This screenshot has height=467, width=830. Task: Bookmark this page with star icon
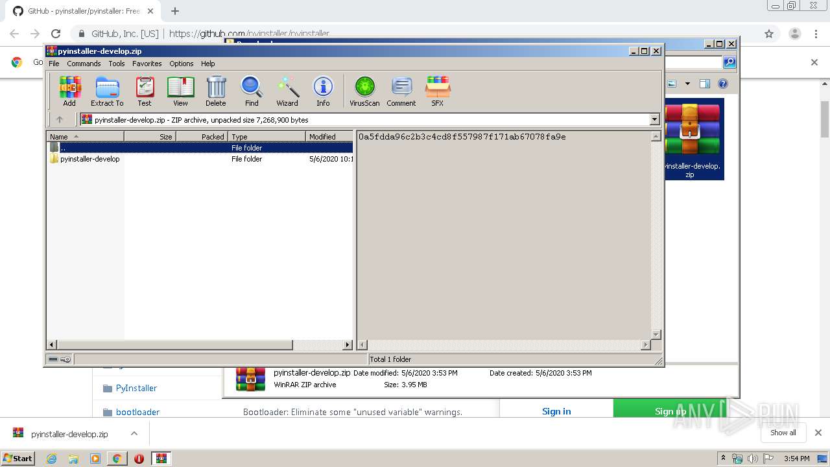pyautogui.click(x=769, y=34)
